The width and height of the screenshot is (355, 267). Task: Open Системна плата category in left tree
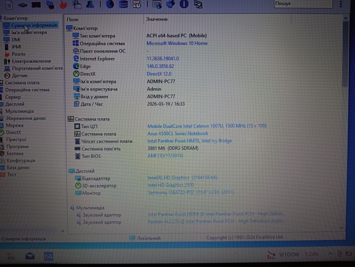pyautogui.click(x=22, y=83)
